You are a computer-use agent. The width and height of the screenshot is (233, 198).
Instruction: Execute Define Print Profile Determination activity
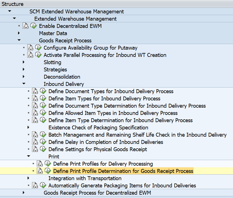tap(48, 171)
